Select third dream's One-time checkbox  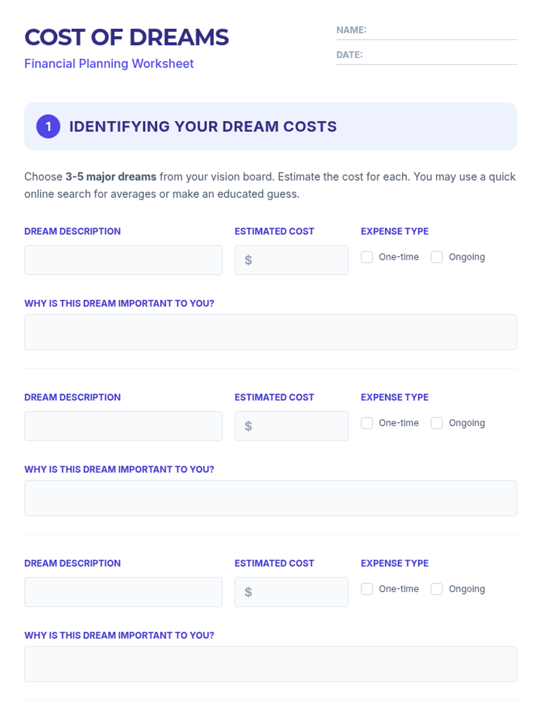[x=367, y=589]
